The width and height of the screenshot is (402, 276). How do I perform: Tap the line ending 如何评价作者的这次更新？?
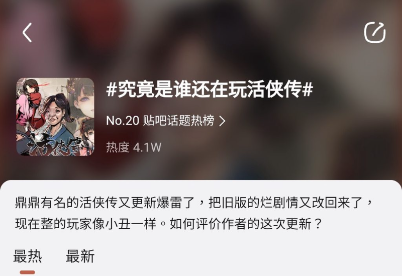[x=168, y=224]
